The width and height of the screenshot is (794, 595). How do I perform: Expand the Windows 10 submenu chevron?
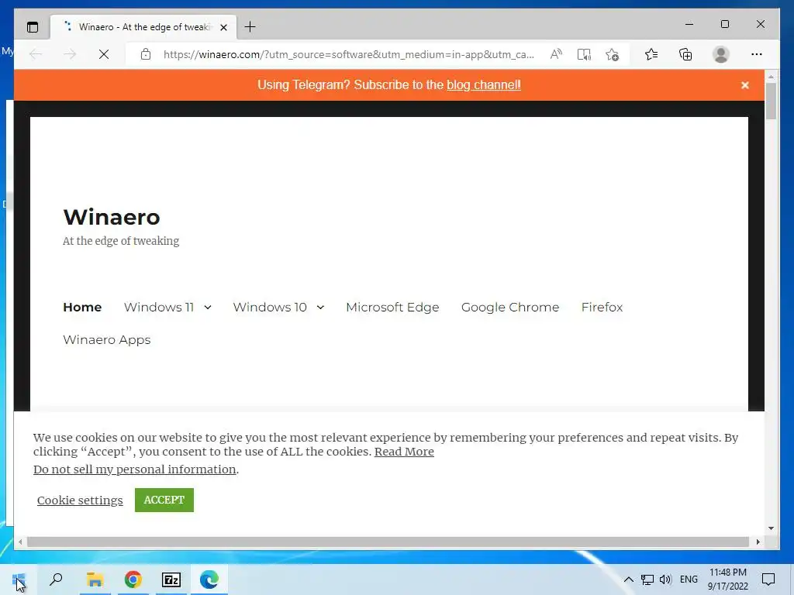pos(320,308)
